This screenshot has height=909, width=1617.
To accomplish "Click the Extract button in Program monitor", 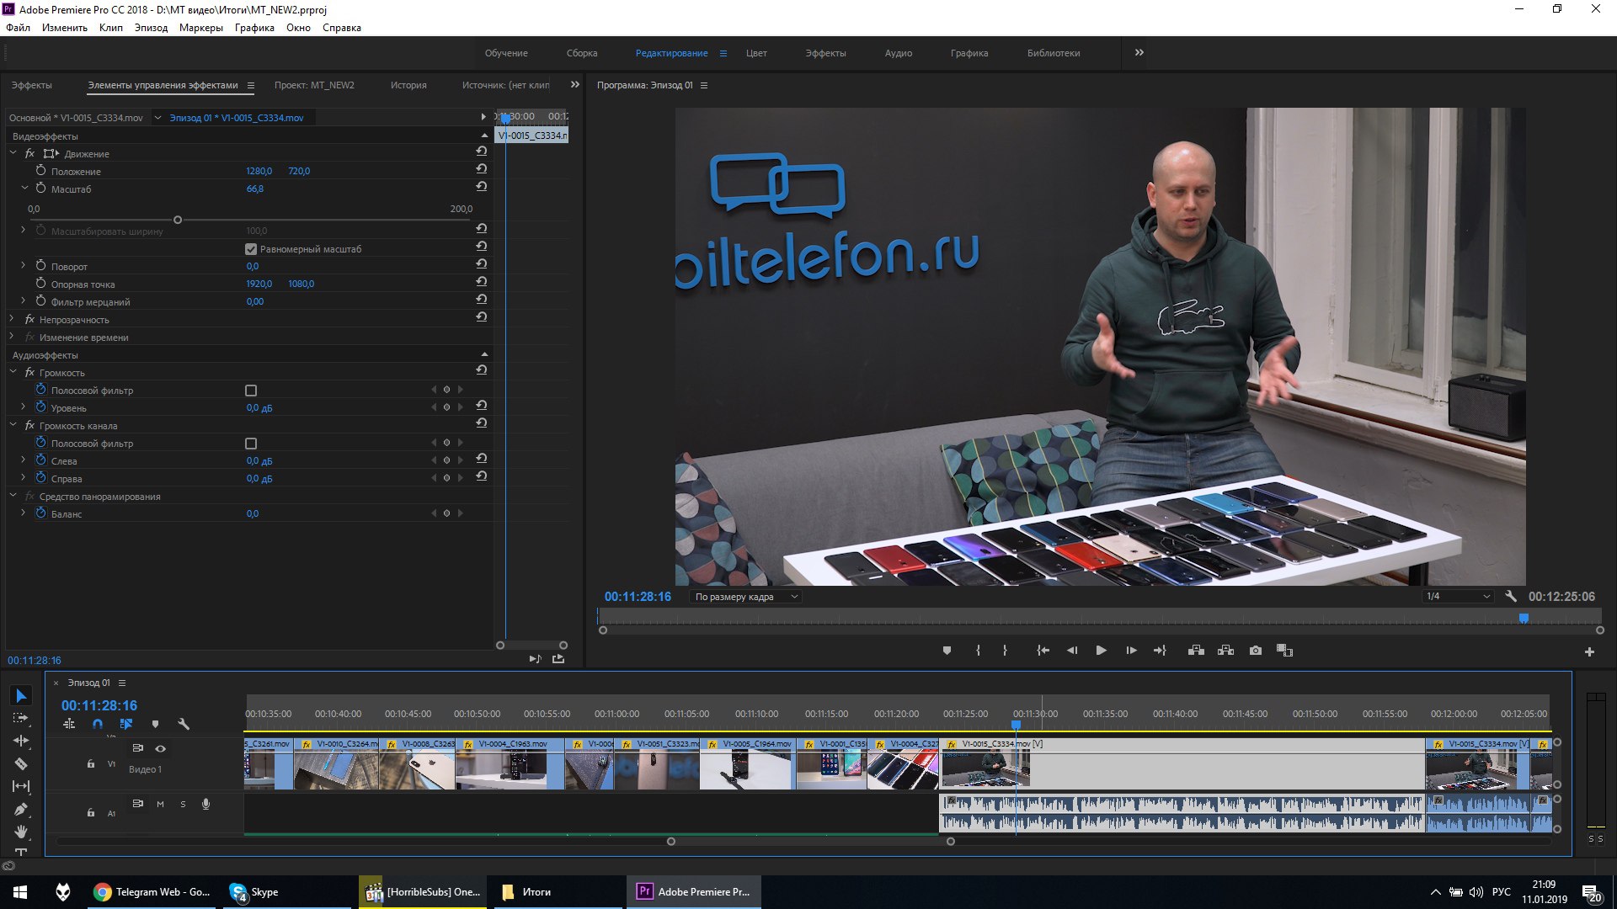I will click(x=1225, y=651).
